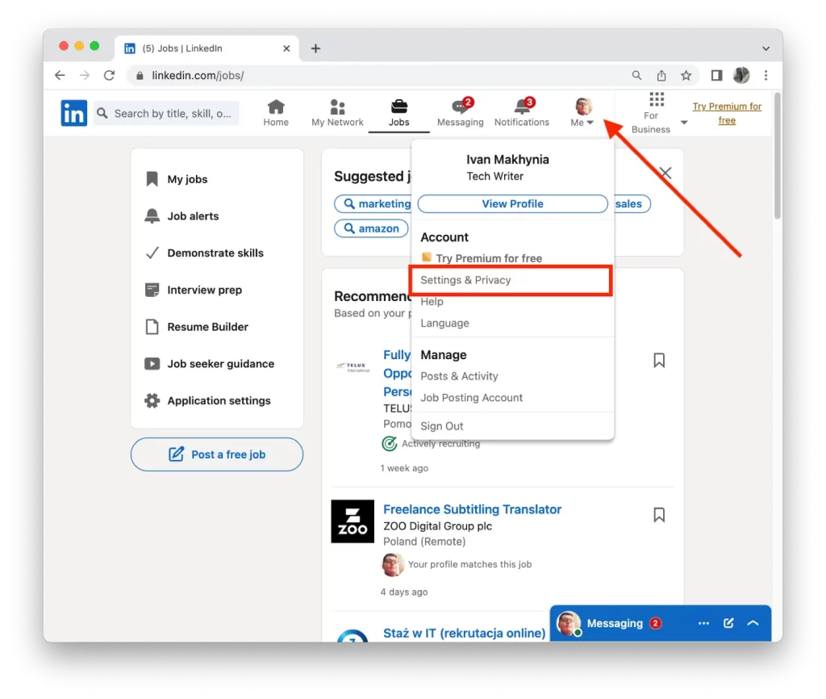Click View Profile button

[x=512, y=204]
